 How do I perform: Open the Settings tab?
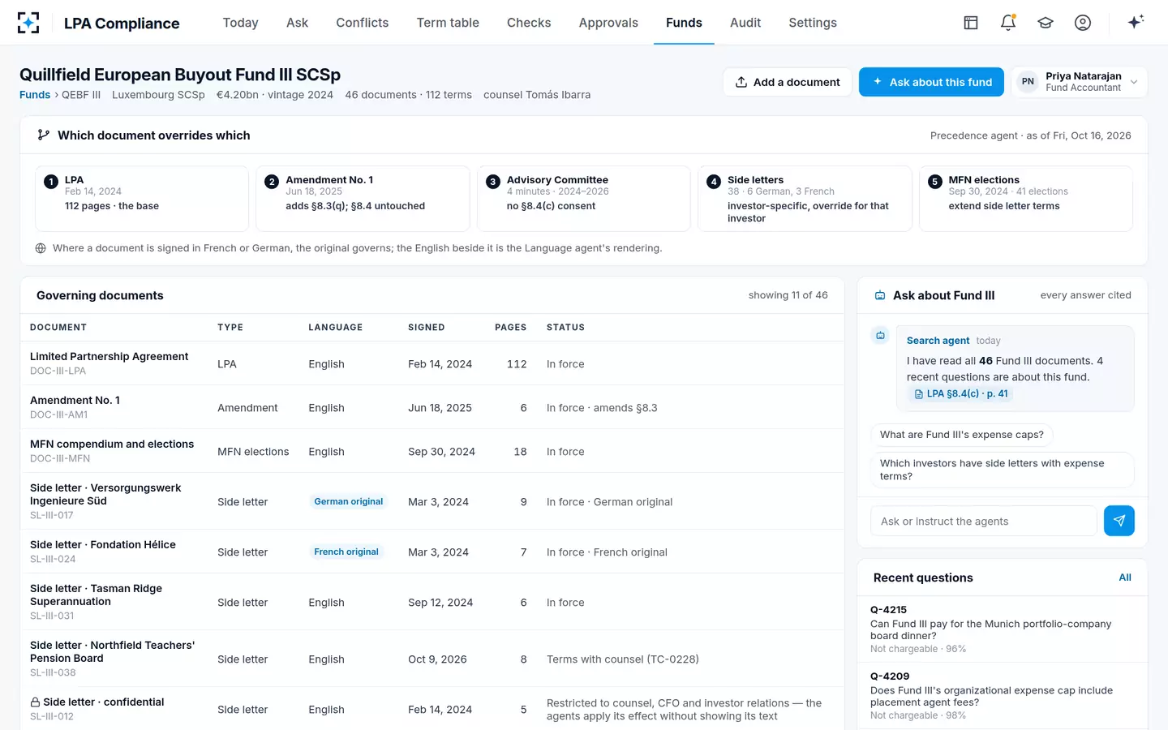813,23
